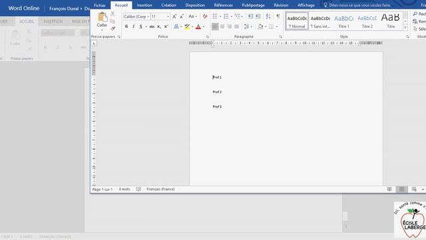The height and width of the screenshot is (240, 426).
Task: Justify the text
Action: [x=237, y=27]
